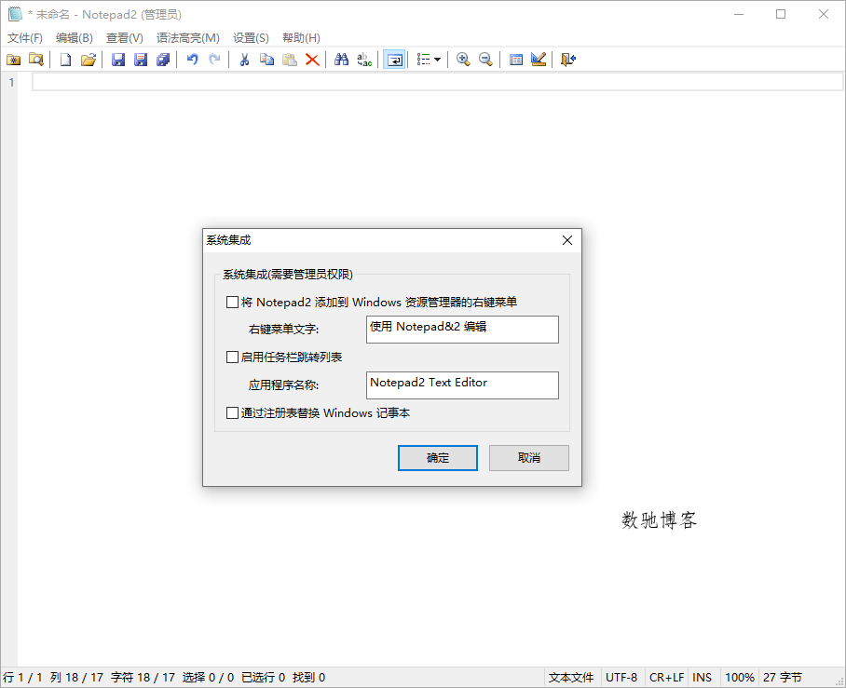
Task: Click the CR+LF line ending status entry
Action: (666, 677)
